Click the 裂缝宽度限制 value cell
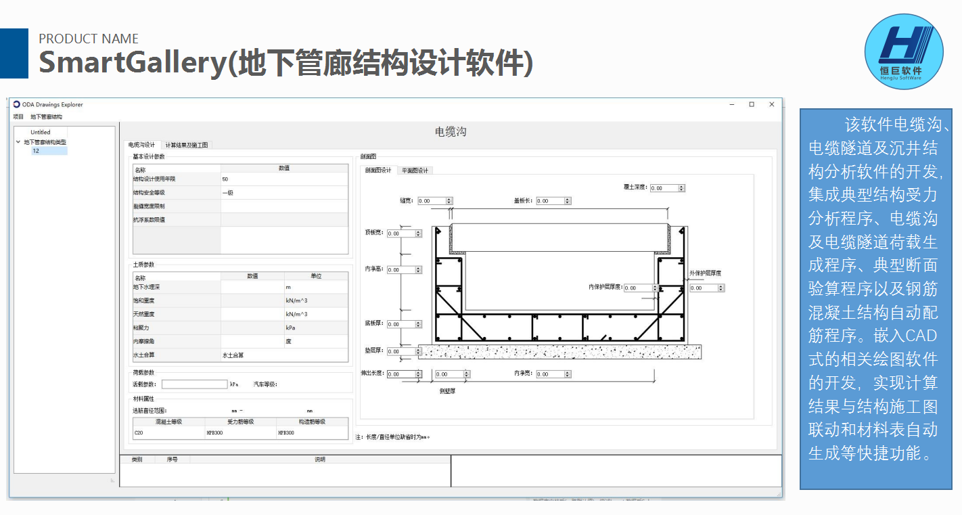Image resolution: width=962 pixels, height=515 pixels. (x=284, y=206)
